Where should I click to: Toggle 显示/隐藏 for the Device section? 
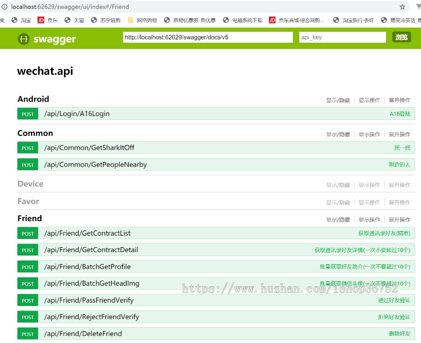[338, 185]
